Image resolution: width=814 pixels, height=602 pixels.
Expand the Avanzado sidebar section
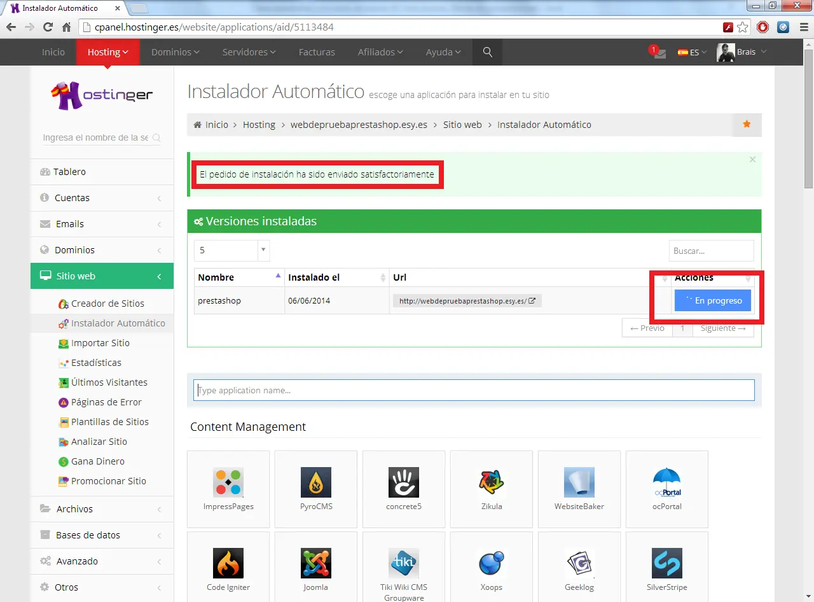pyautogui.click(x=102, y=561)
